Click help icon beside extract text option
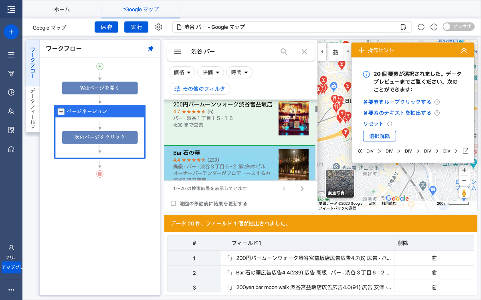 click(x=437, y=113)
